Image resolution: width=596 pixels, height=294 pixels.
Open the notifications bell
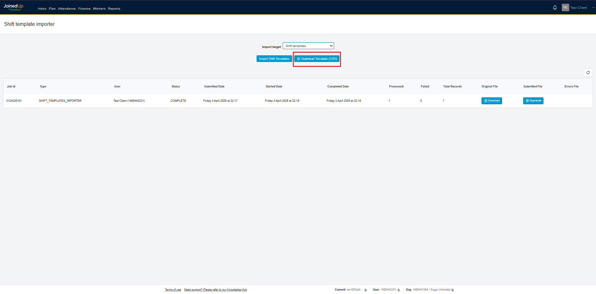[555, 7]
